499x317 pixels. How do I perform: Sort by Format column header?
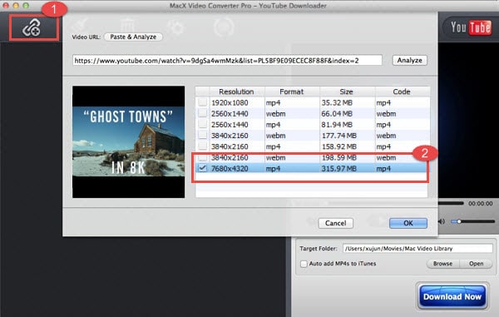tap(292, 92)
